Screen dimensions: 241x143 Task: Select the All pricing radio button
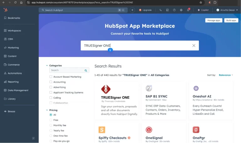click(x=51, y=115)
